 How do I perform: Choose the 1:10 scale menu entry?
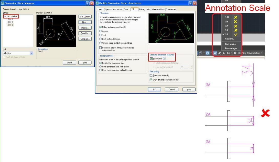click(227, 17)
